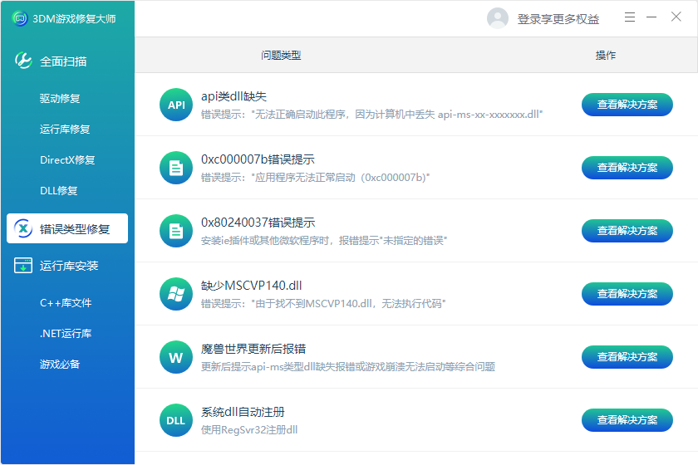The height and width of the screenshot is (465, 698).
Task: Click the W icon for 魔兽世界更新后报错
Action: 176,357
